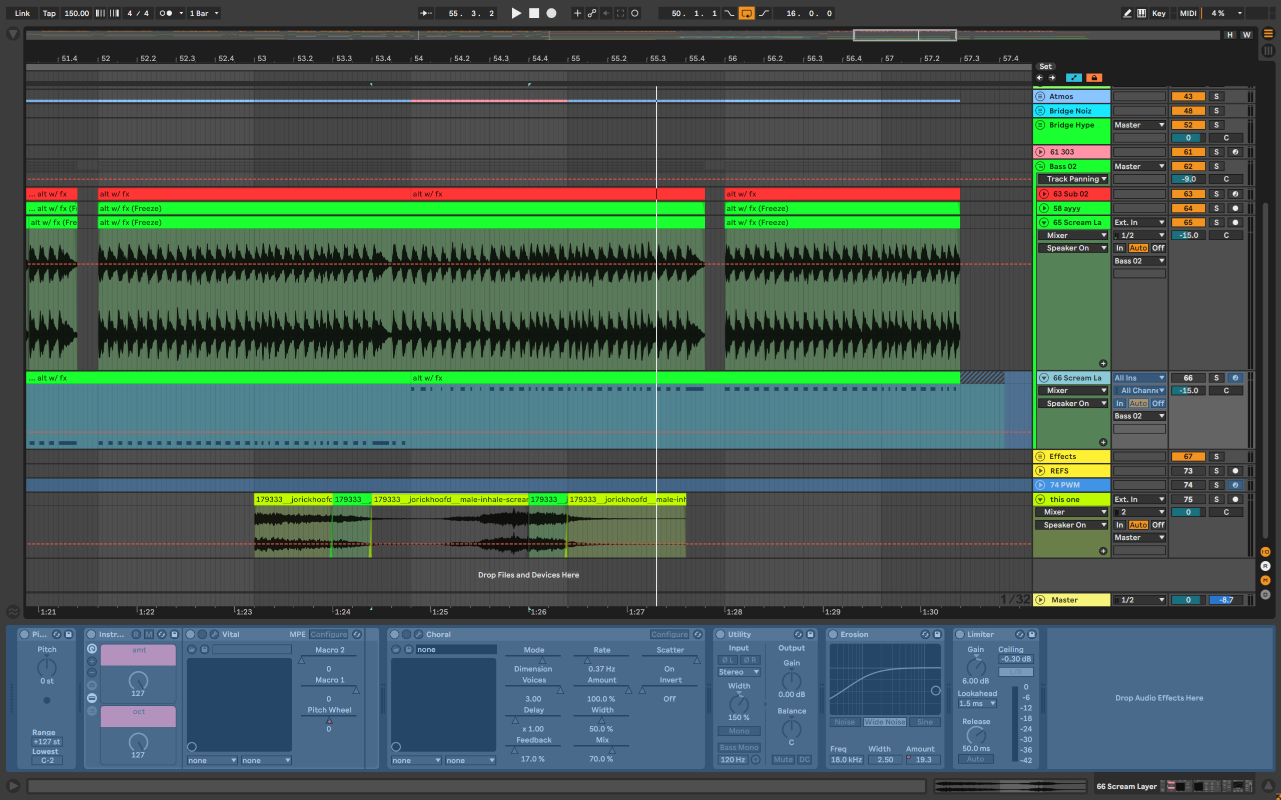Open Limiter Lookahead 1.5 ms dropdown
This screenshot has height=800, width=1281.
[977, 703]
